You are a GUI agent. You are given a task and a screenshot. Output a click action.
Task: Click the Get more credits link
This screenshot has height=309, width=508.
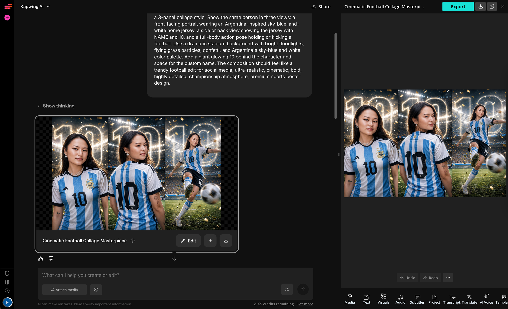(x=305, y=304)
